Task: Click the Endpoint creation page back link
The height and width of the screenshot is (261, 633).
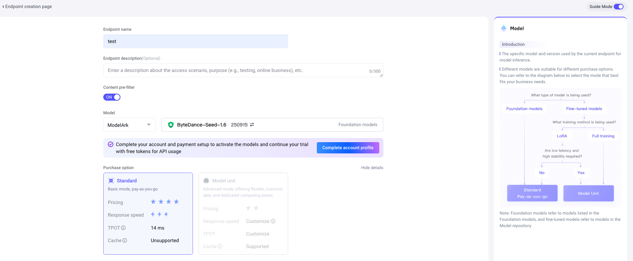Action: click(28, 7)
